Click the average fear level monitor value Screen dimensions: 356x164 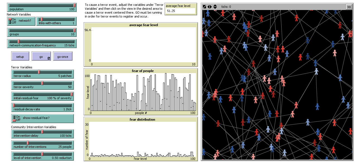tap(180, 11)
